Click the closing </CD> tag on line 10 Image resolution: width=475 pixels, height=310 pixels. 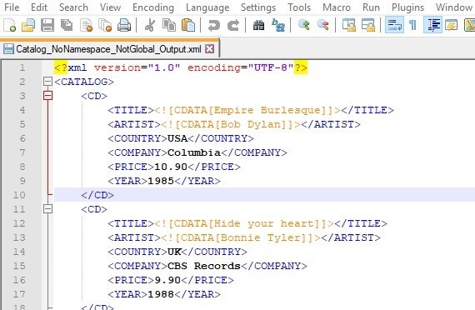click(97, 195)
